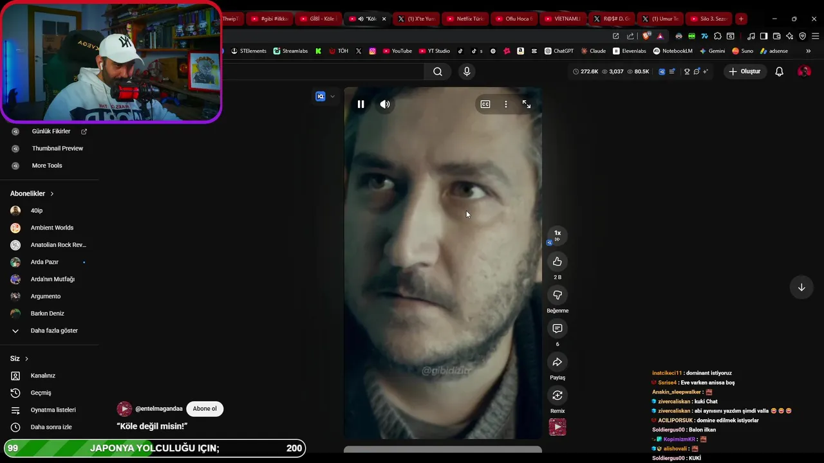Switch to the GİBİ - Köle tab
Screen dimensions: 824x463
click(x=319, y=19)
